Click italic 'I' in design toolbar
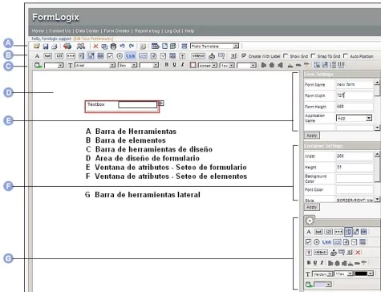This screenshot has width=381, height=292. pos(182,65)
